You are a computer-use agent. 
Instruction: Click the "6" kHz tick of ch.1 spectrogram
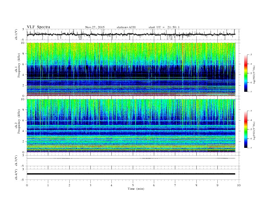pyautogui.click(x=24, y=64)
